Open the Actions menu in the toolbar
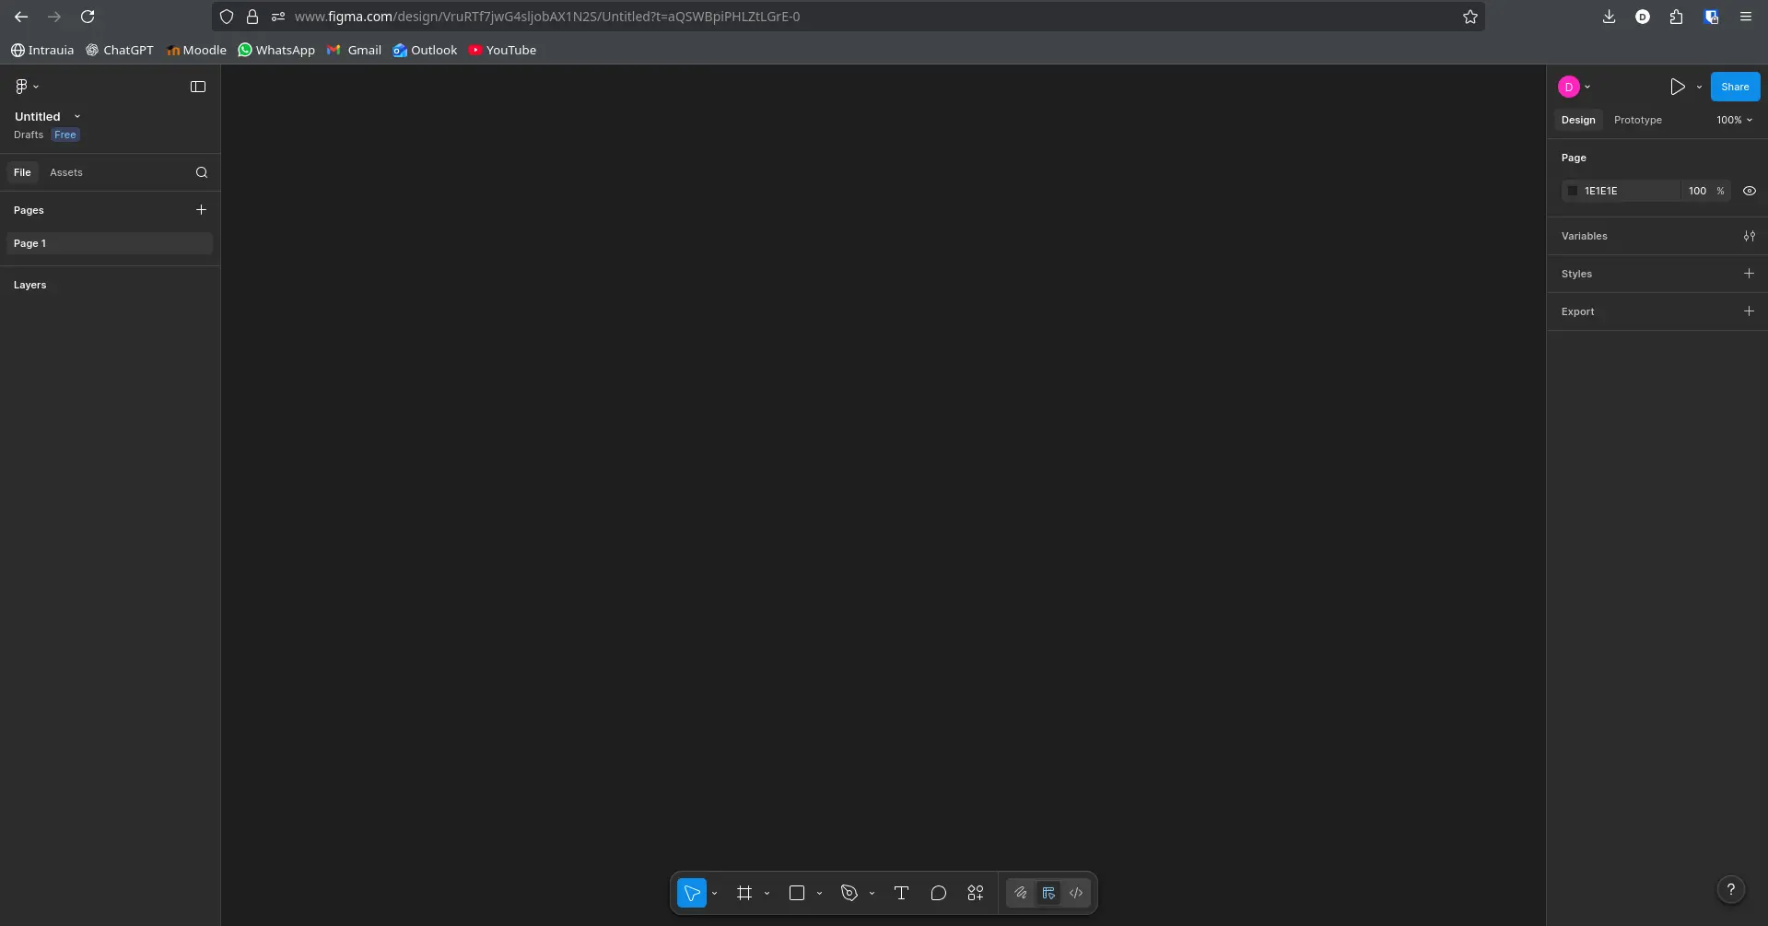Viewport: 1768px width, 926px height. point(976,893)
